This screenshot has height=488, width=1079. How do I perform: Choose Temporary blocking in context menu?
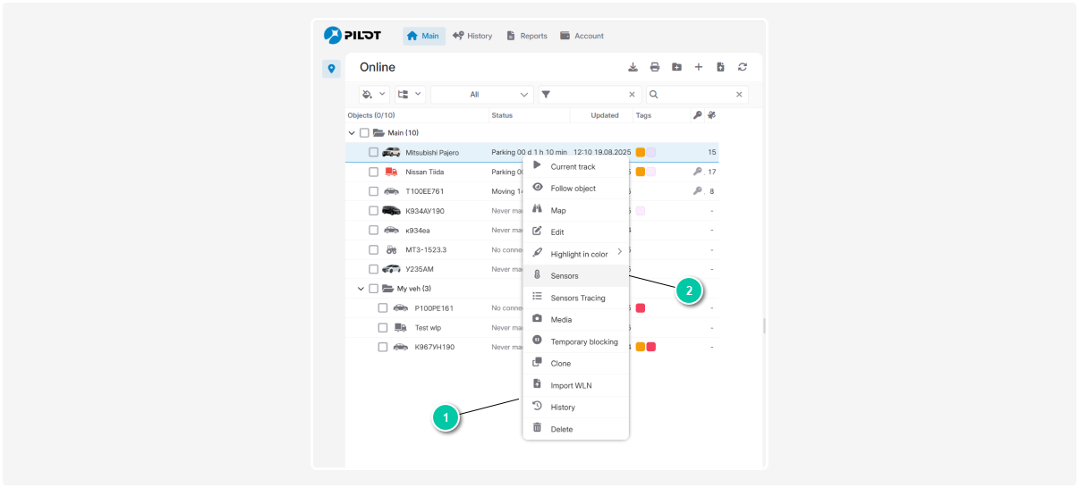point(583,341)
